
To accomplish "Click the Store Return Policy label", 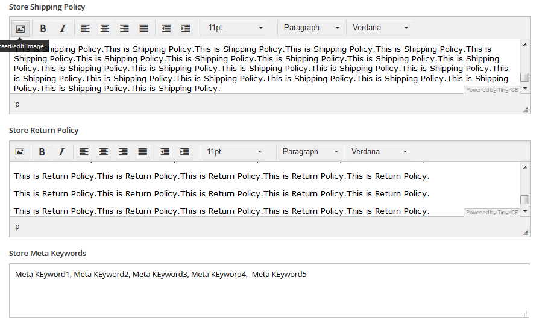I will pos(43,131).
